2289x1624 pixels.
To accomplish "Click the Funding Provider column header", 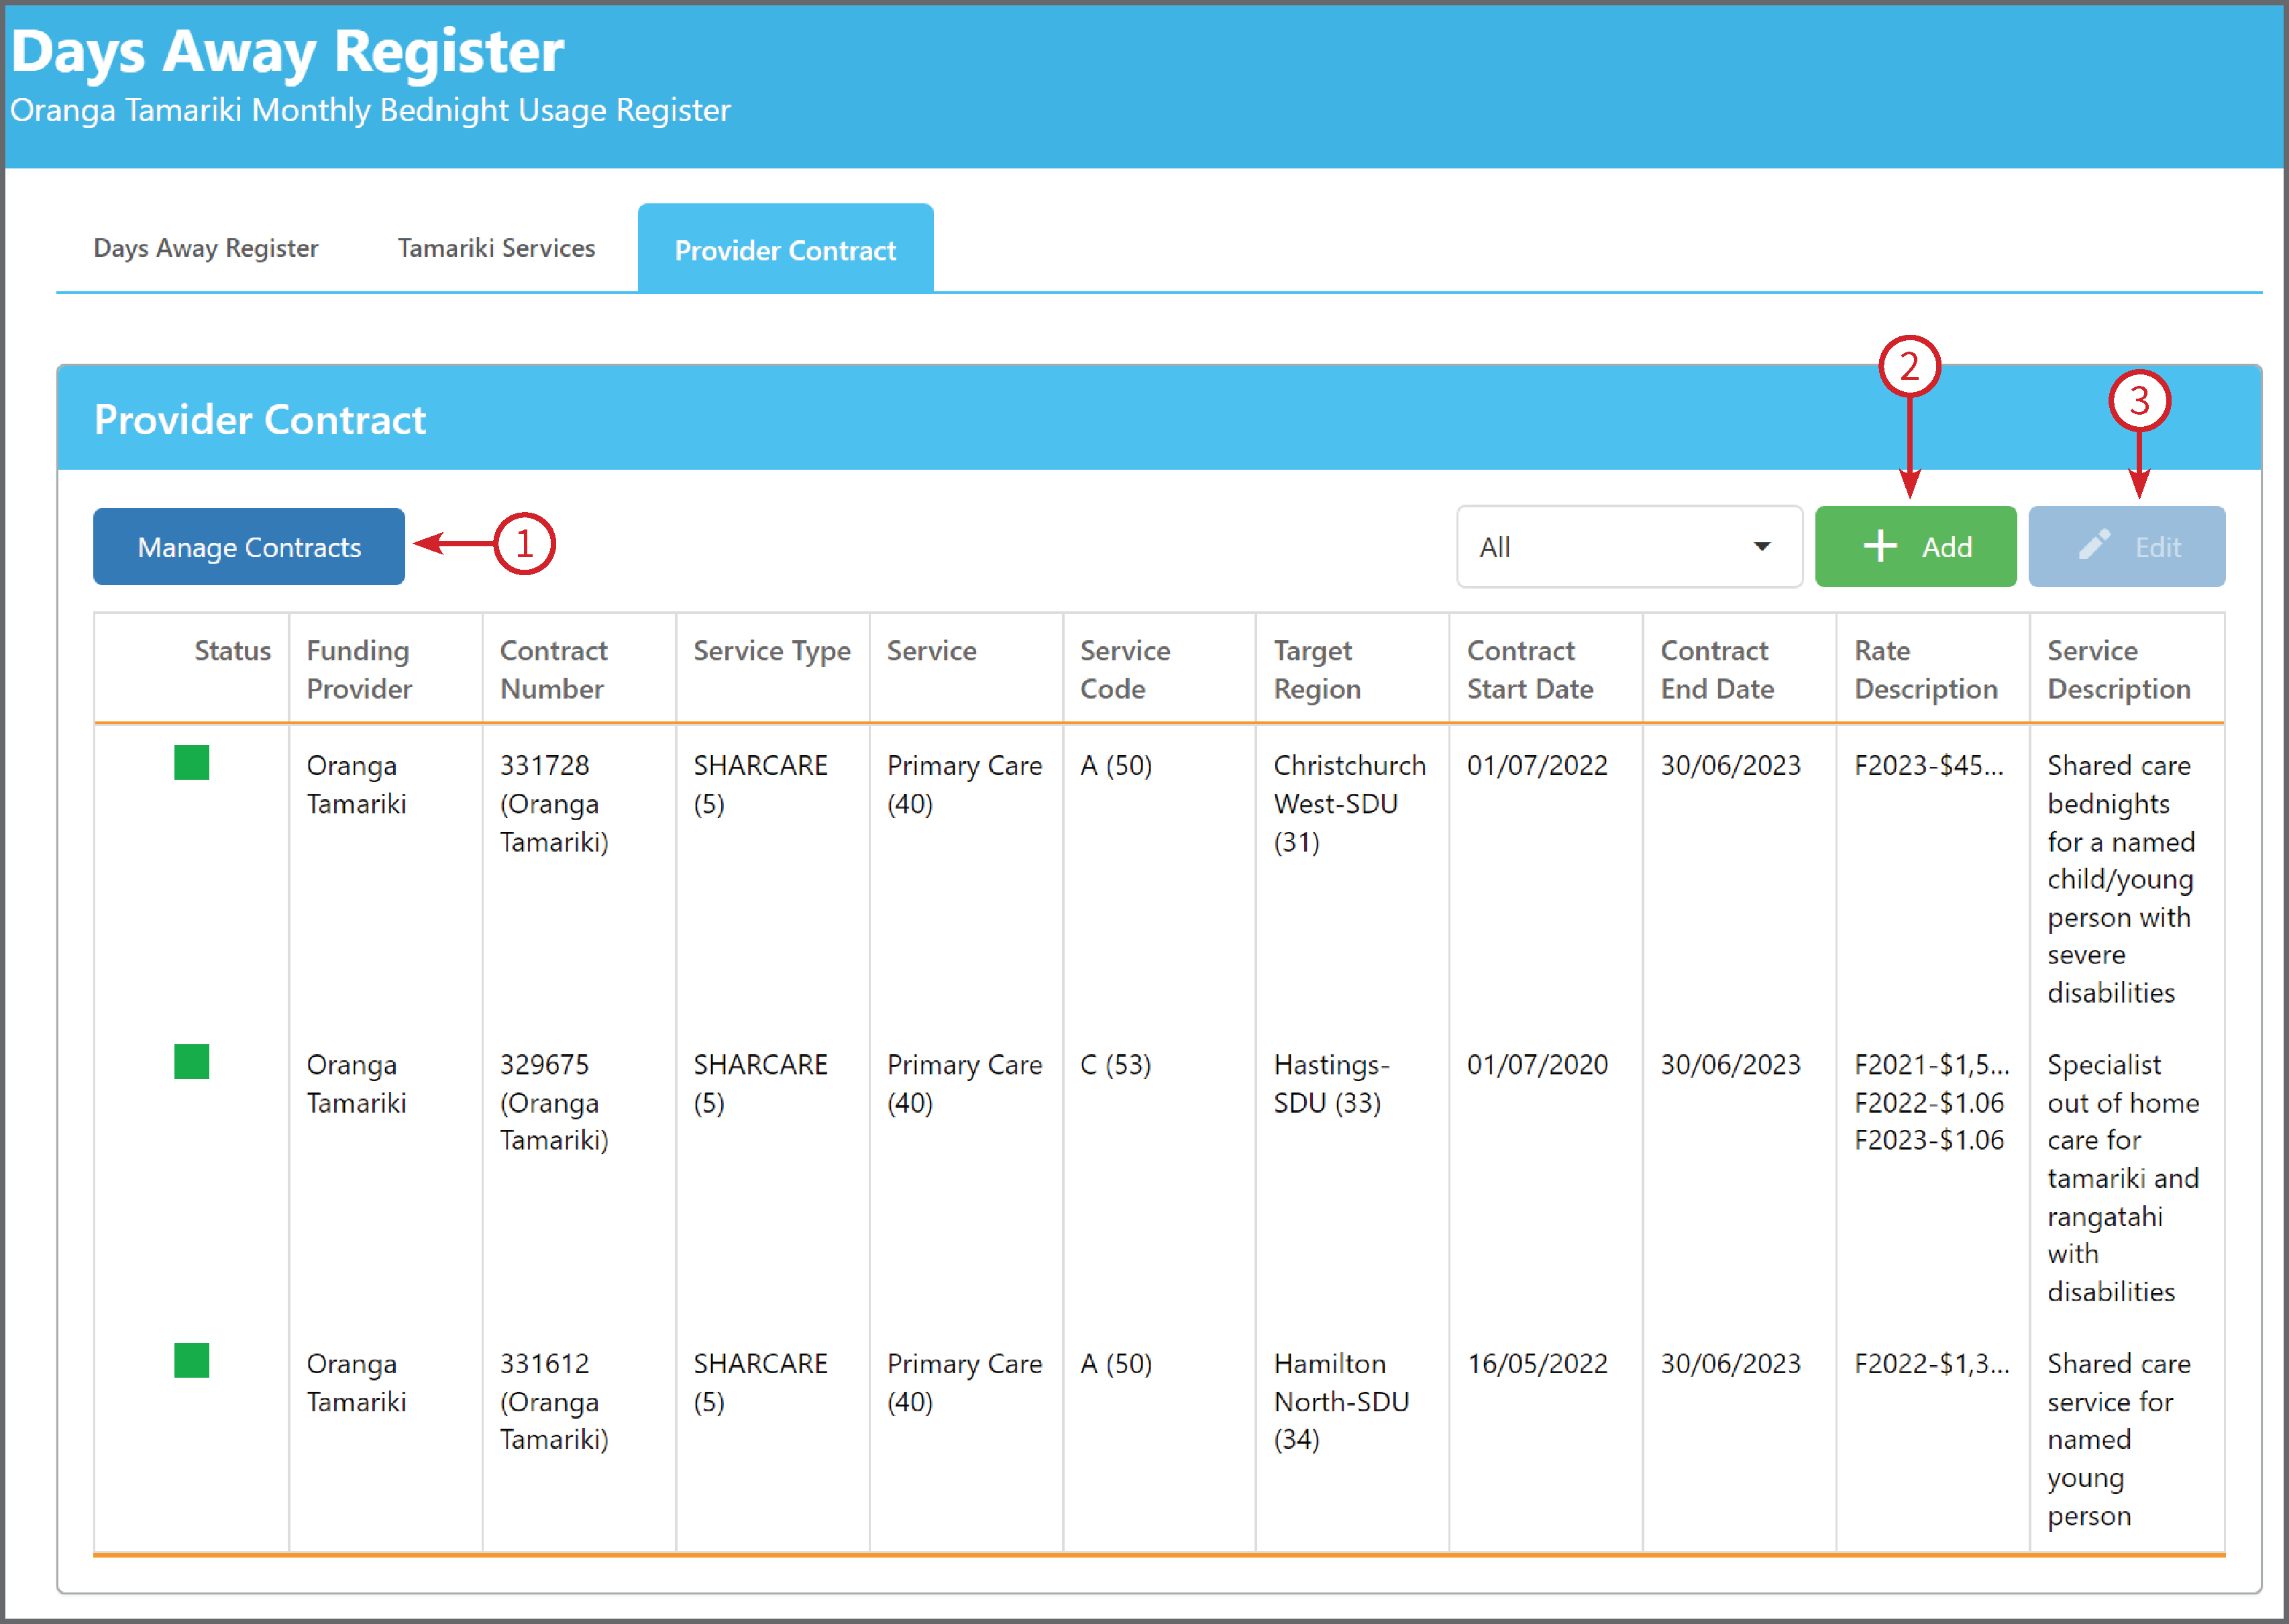I will pyautogui.click(x=359, y=669).
